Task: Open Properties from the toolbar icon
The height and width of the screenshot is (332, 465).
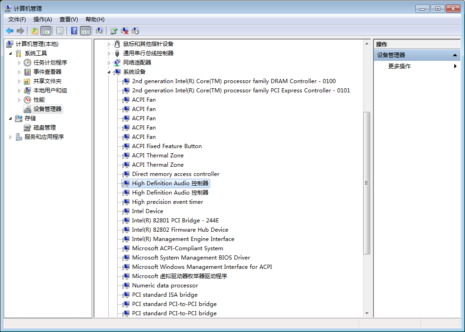Action: click(x=60, y=31)
